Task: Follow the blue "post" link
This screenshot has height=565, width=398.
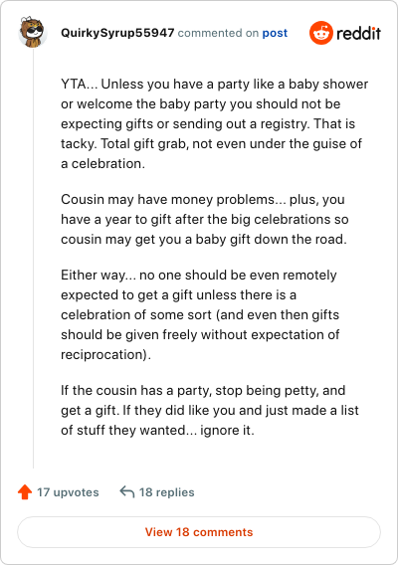Action: coord(275,33)
